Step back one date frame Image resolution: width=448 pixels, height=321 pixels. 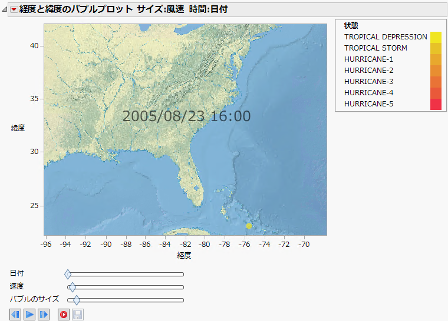[x=15, y=315]
